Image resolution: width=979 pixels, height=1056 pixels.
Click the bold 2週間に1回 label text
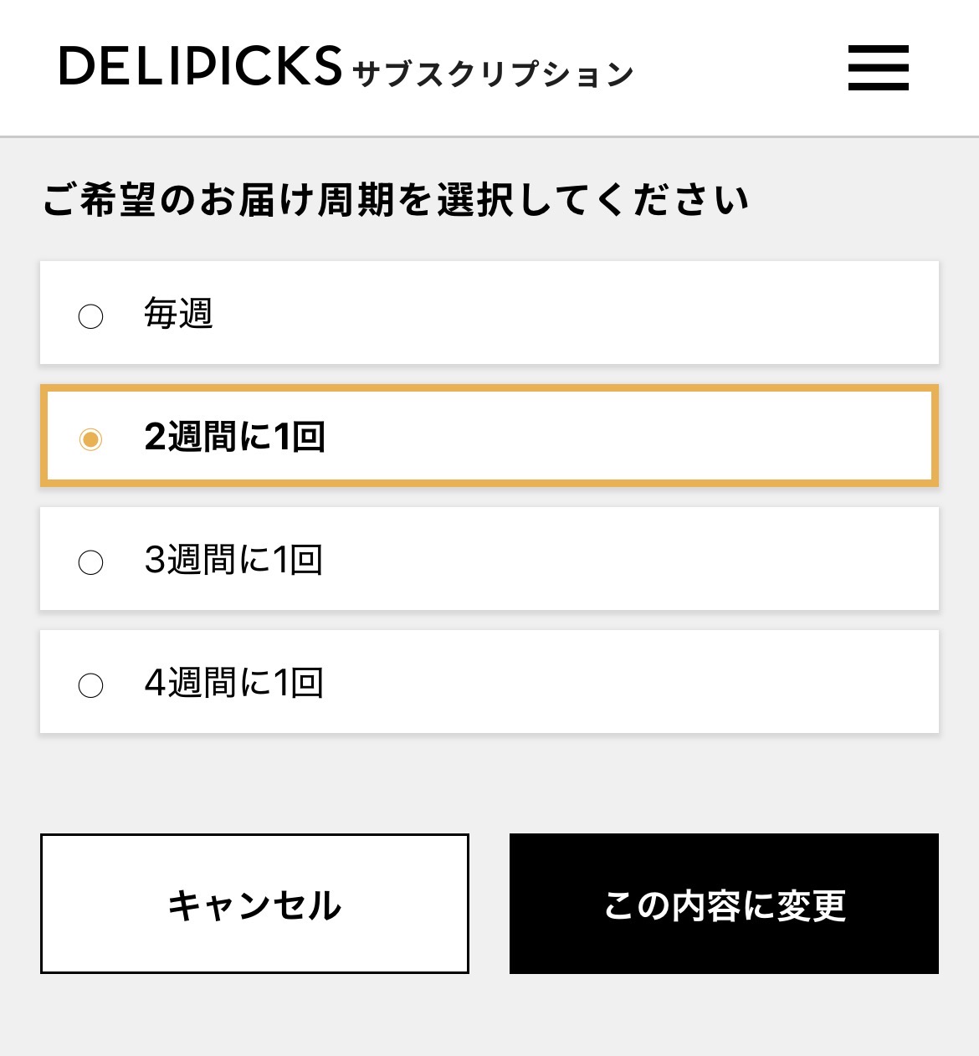(234, 437)
